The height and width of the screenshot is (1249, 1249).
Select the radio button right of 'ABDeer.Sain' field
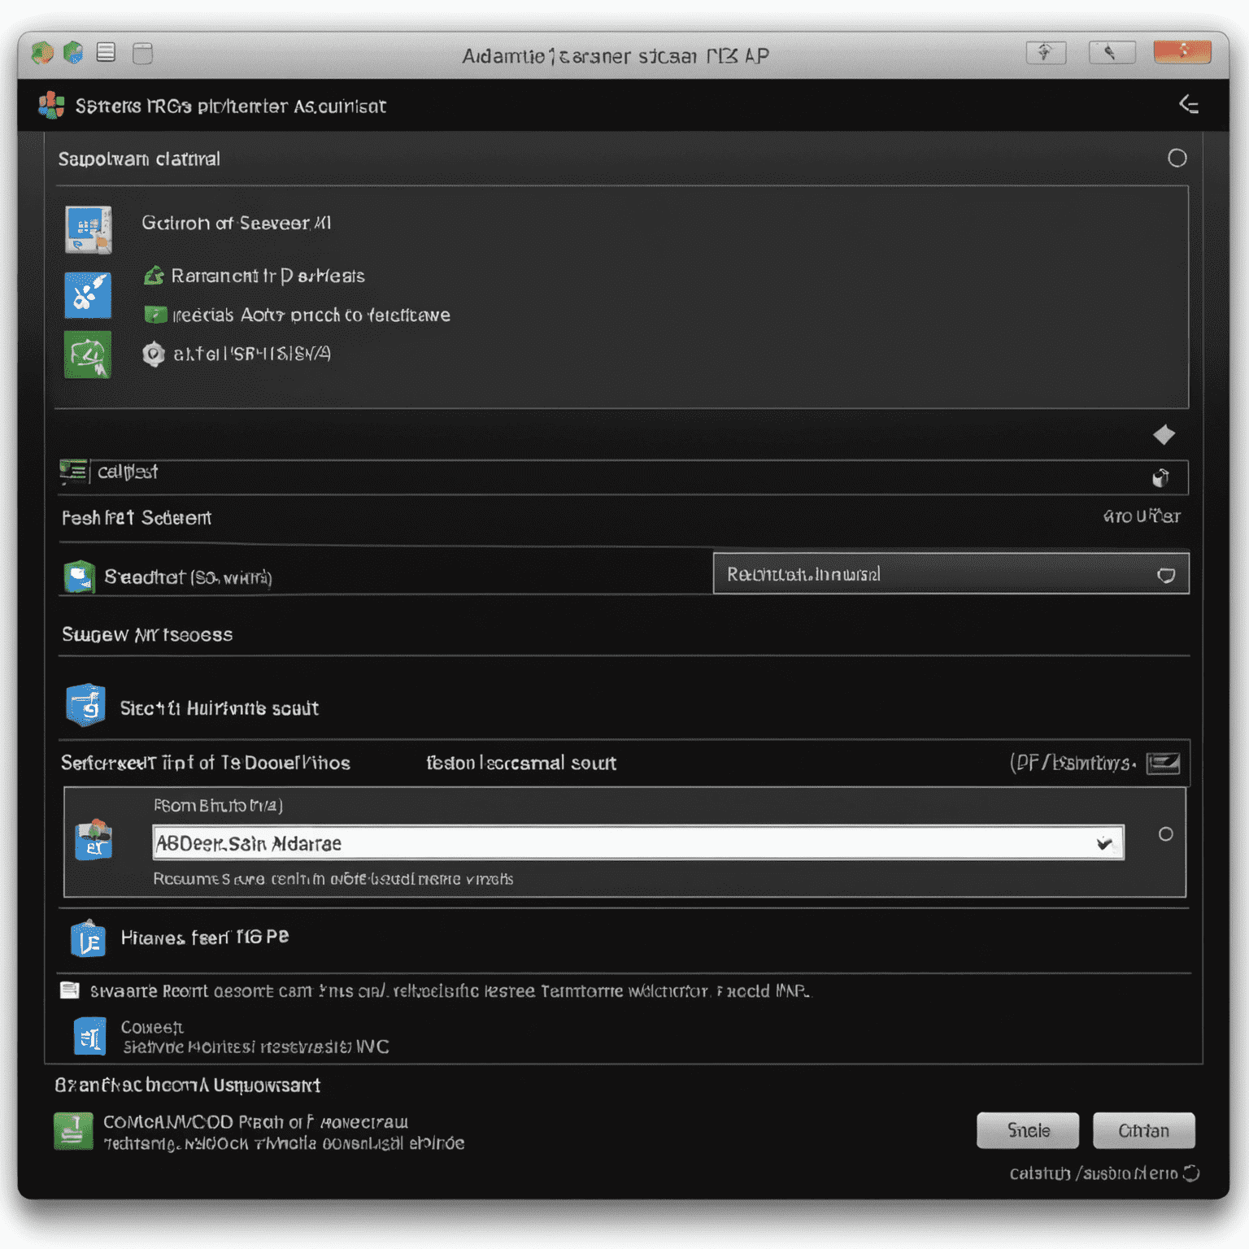click(x=1165, y=834)
